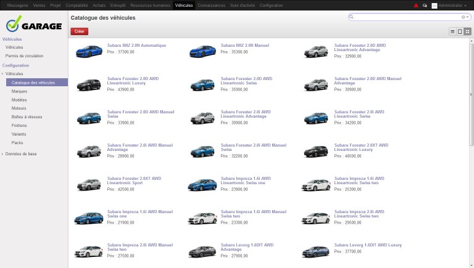Go to the Ressources humaines menu

pyautogui.click(x=151, y=5)
